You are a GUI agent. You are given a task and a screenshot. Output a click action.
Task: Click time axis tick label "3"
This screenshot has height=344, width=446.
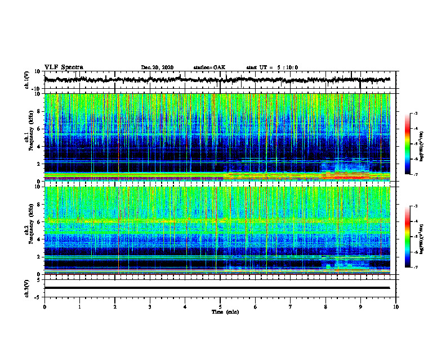tap(150, 307)
